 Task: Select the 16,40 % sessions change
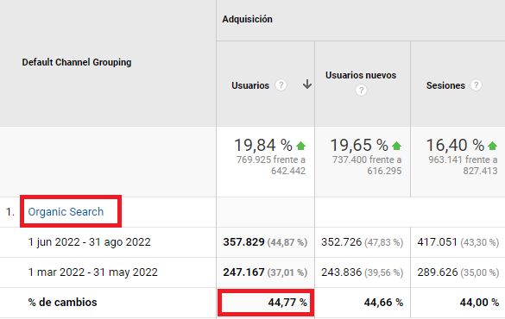pyautogui.click(x=455, y=145)
